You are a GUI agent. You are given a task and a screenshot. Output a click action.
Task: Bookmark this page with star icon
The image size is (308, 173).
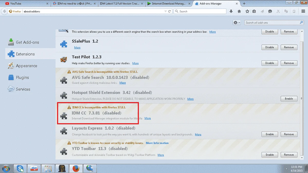point(247,11)
